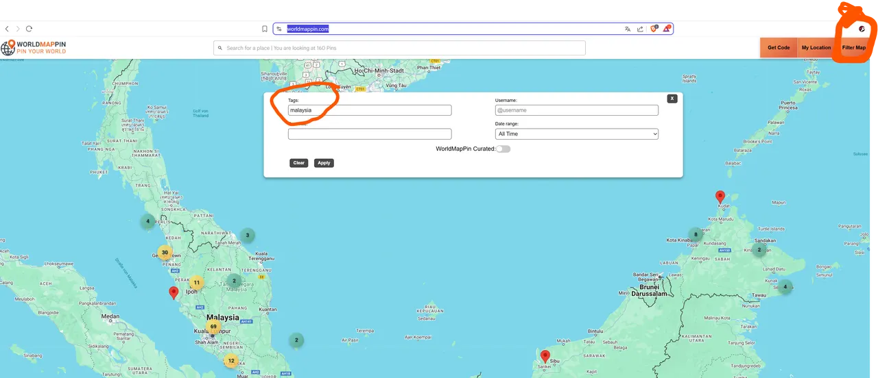Open the 4-pin cluster near Tawau

click(785, 286)
